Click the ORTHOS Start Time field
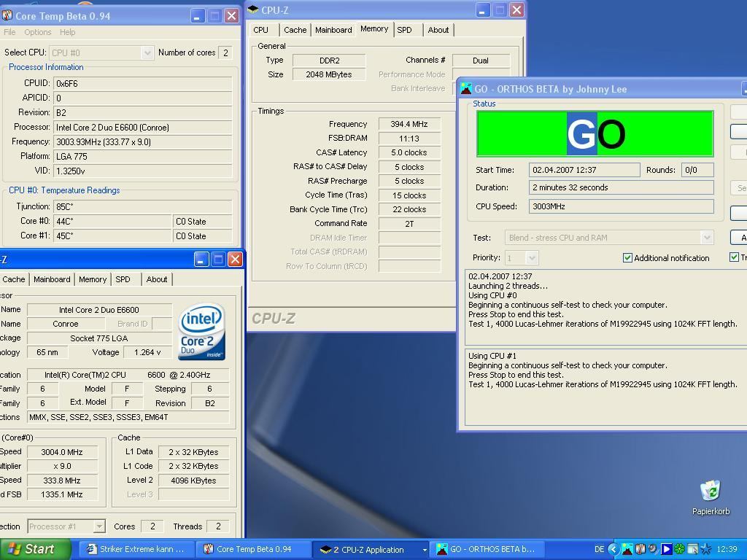 [584, 170]
